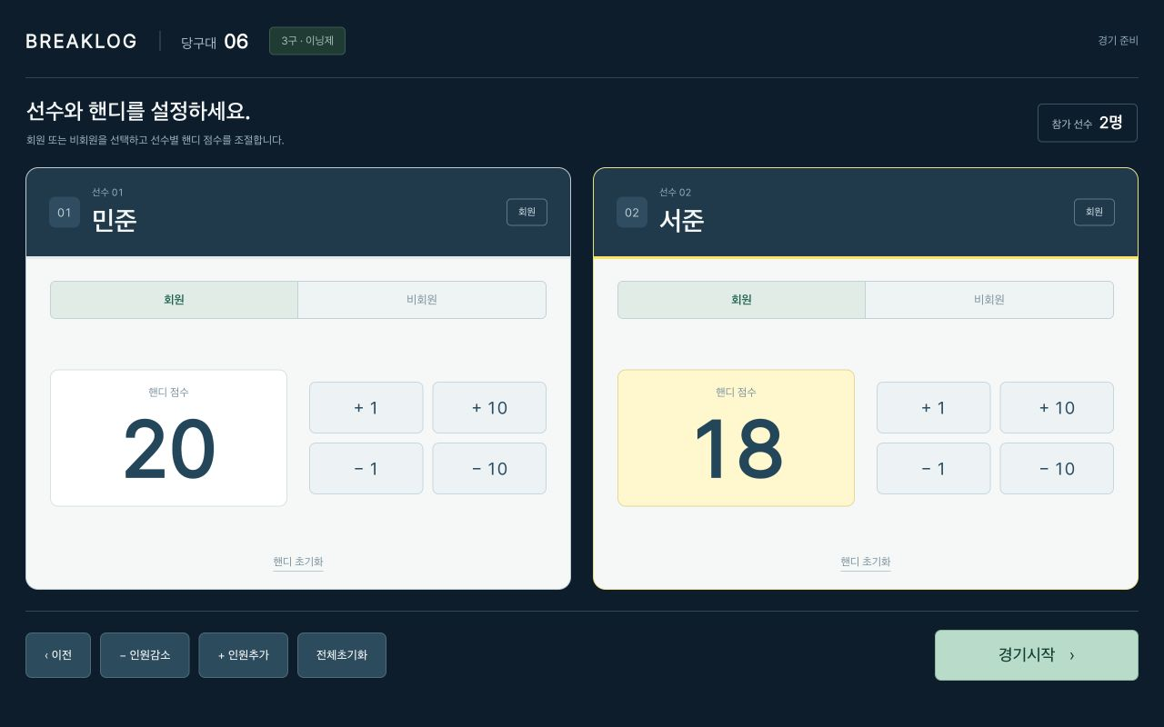Subtract 1 from 서준's handicap score
The width and height of the screenshot is (1164, 727).
[934, 469]
